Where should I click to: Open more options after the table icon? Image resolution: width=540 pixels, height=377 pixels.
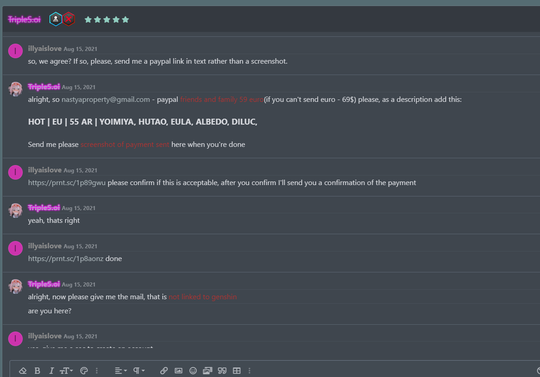click(250, 371)
